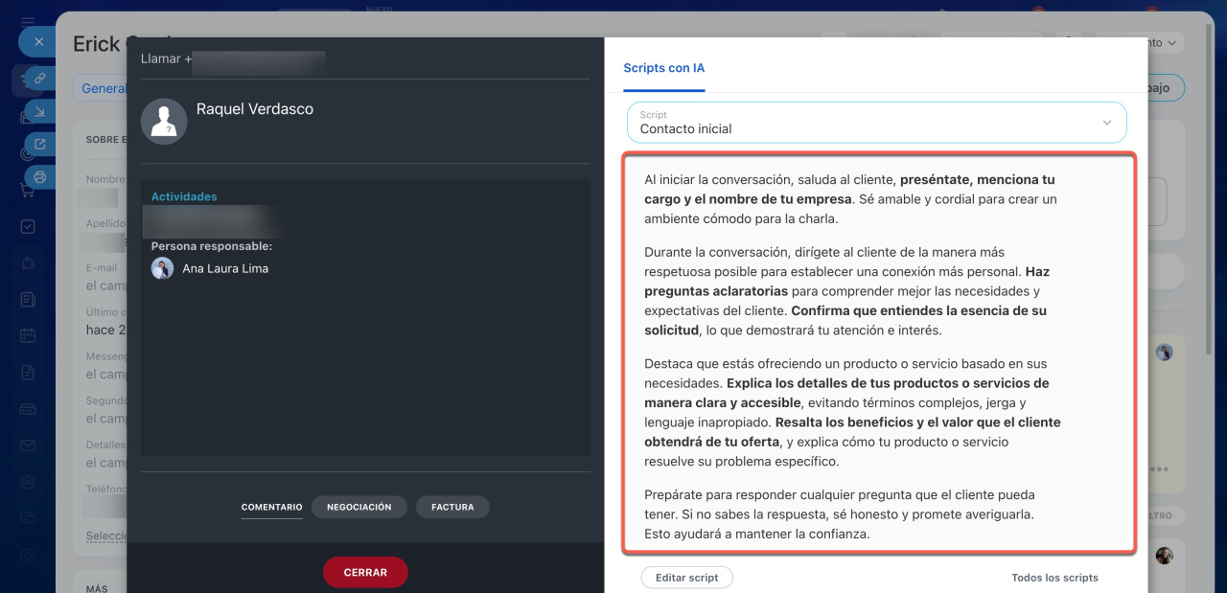Image resolution: width=1227 pixels, height=593 pixels.
Task: Click the print icon
Action: point(39,177)
